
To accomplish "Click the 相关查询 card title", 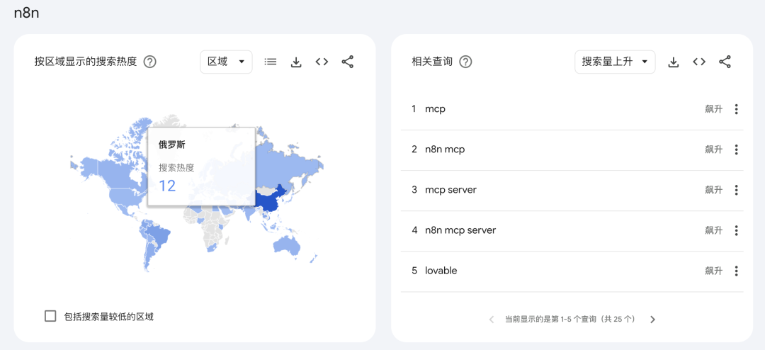I will pos(432,62).
